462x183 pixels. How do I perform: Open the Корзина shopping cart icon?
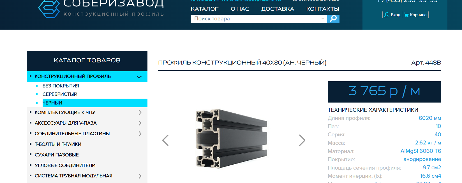pos(406,15)
